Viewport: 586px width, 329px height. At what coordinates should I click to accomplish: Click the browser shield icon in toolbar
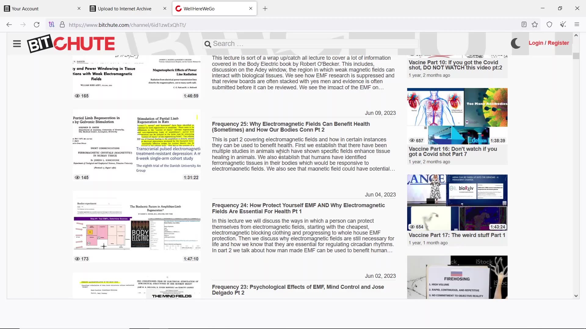549,25
